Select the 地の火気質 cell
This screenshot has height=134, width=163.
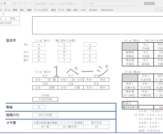(x=45, y=115)
